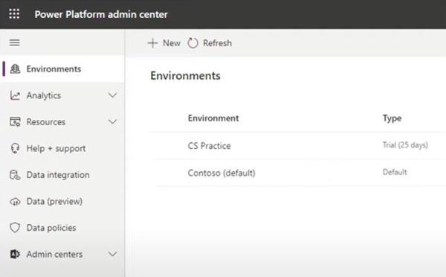This screenshot has height=277, width=446.
Task: Expand the Resources chevron
Action: pos(113,121)
